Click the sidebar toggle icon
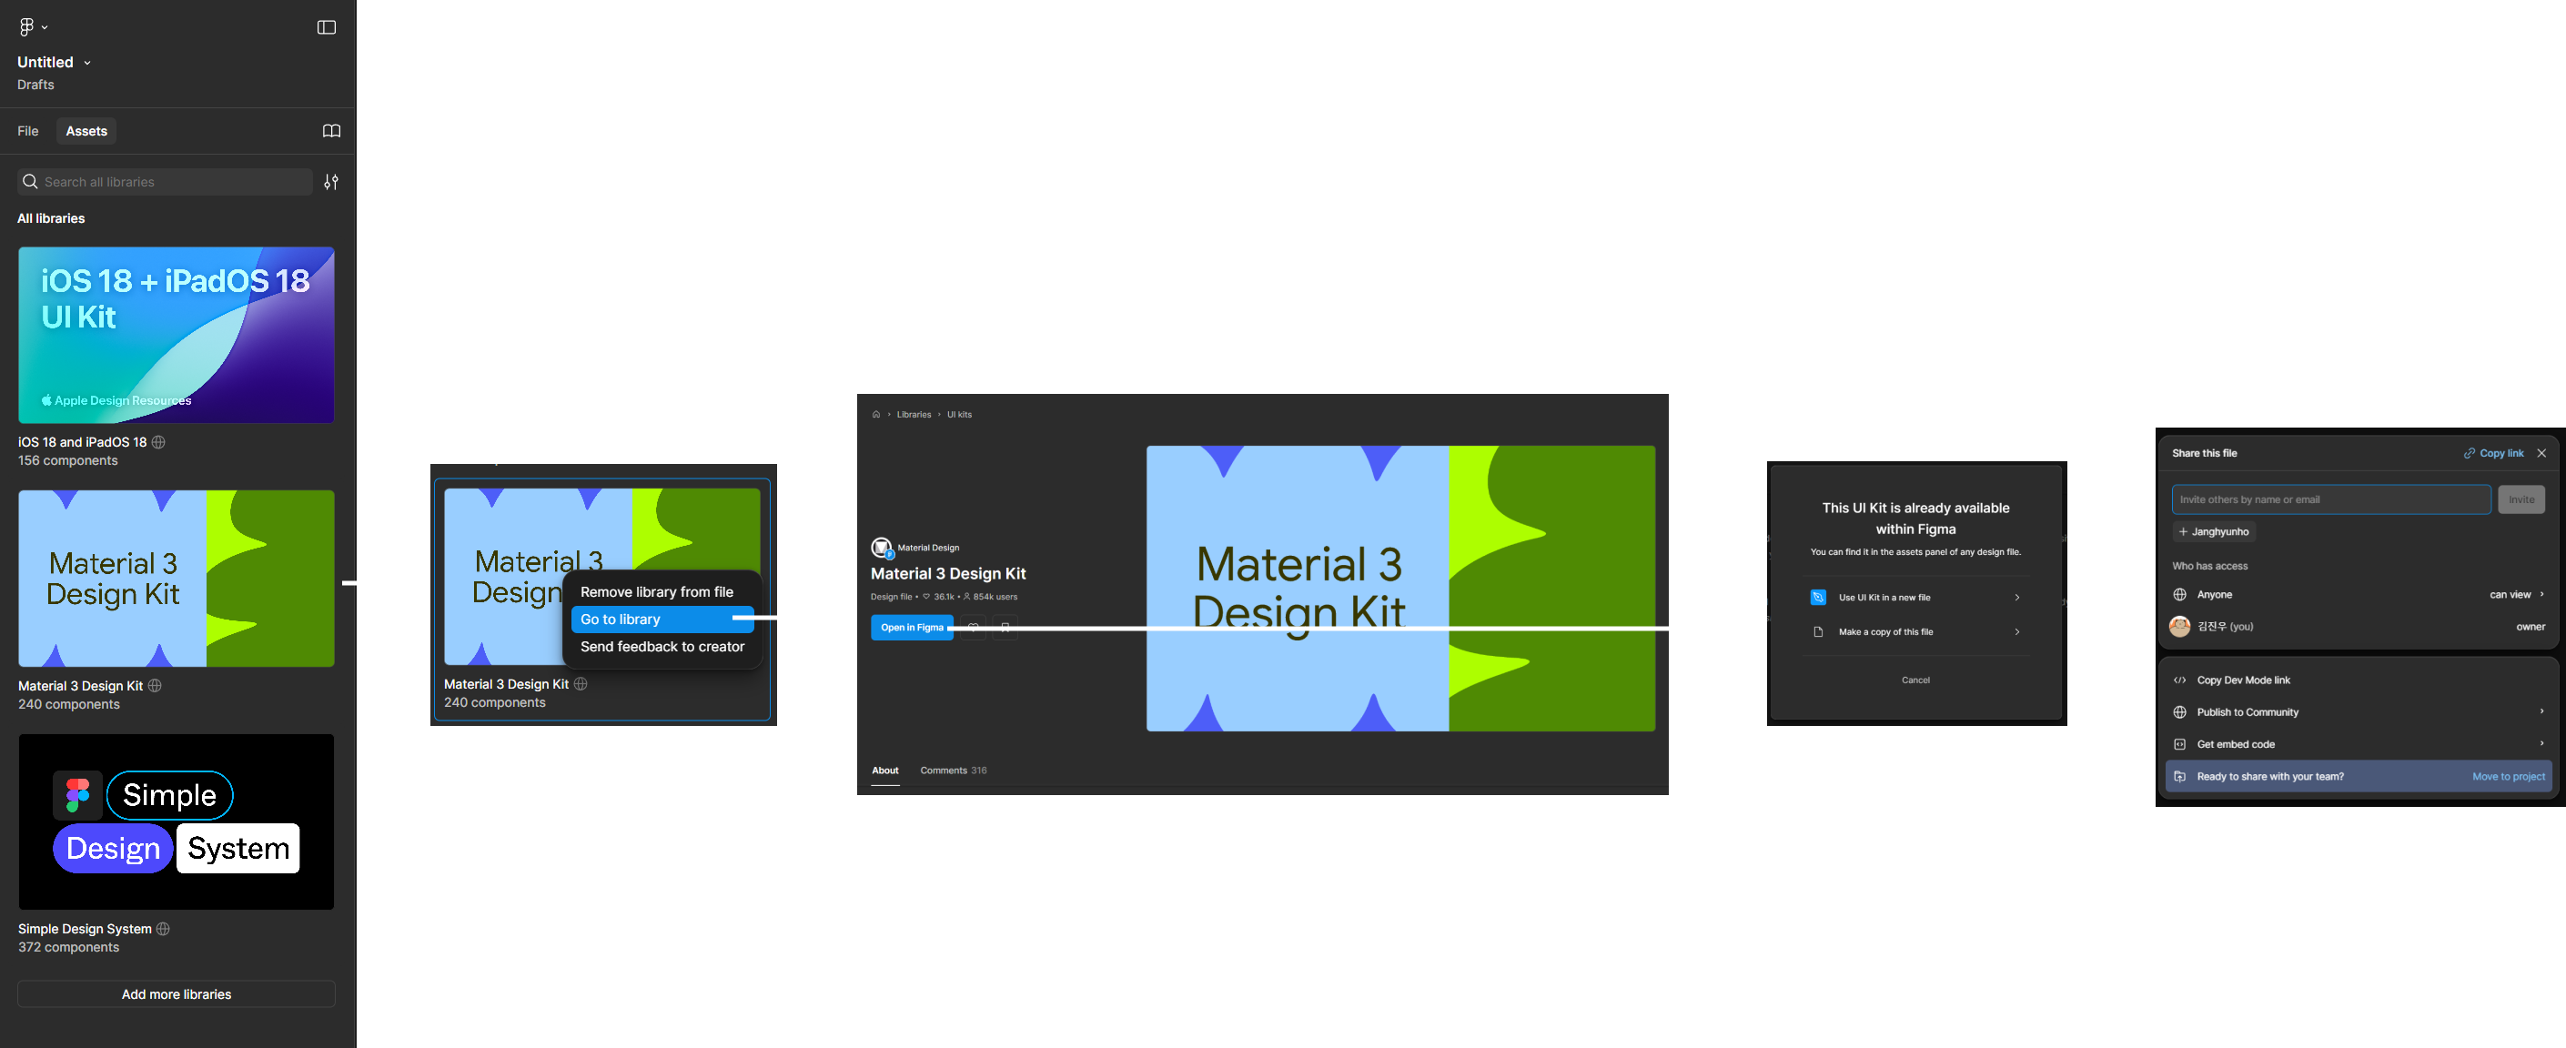This screenshot has width=2566, height=1048. point(326,26)
